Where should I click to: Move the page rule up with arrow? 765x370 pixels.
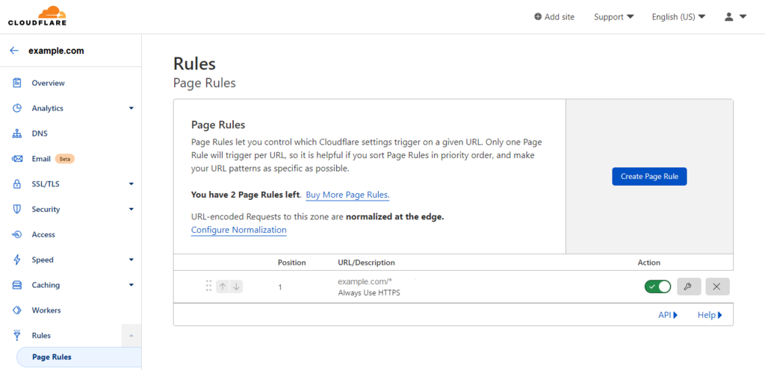pos(223,286)
